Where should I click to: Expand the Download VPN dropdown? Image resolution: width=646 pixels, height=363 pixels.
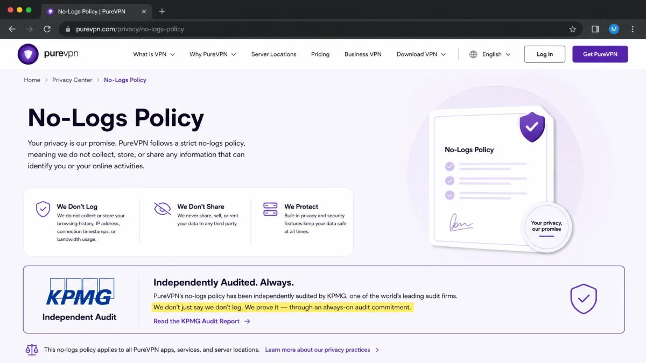[421, 54]
